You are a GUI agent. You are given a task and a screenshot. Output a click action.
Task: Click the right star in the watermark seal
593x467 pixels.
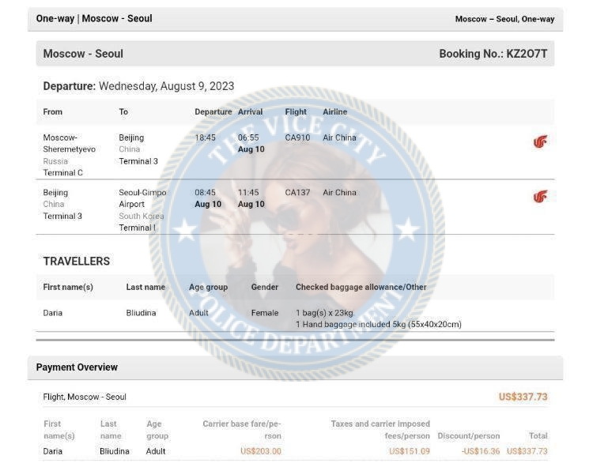pyautogui.click(x=407, y=228)
